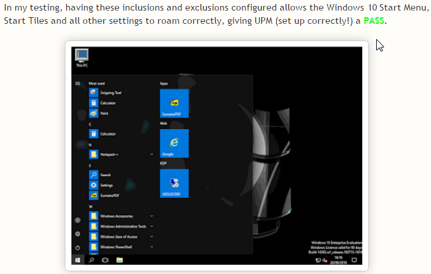
Task: Click the letter W group header
Action: point(91,206)
